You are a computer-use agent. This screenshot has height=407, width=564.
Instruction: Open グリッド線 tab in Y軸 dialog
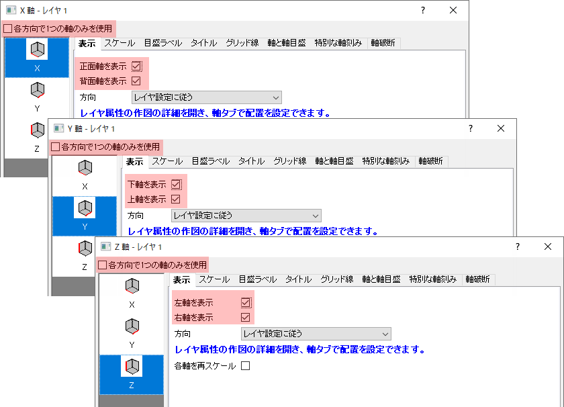click(290, 161)
